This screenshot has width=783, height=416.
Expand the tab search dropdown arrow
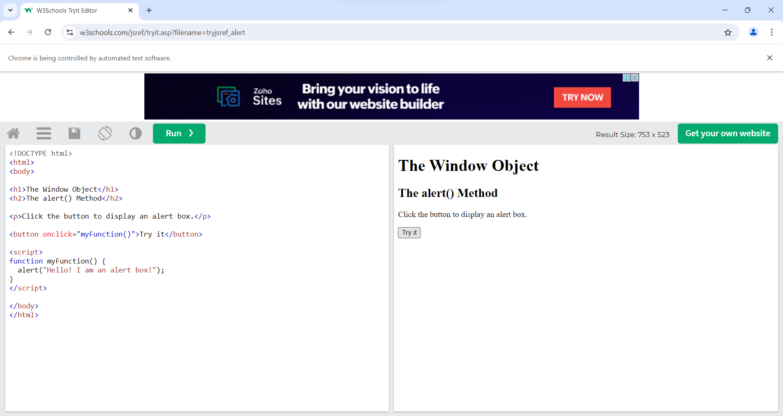(x=10, y=10)
